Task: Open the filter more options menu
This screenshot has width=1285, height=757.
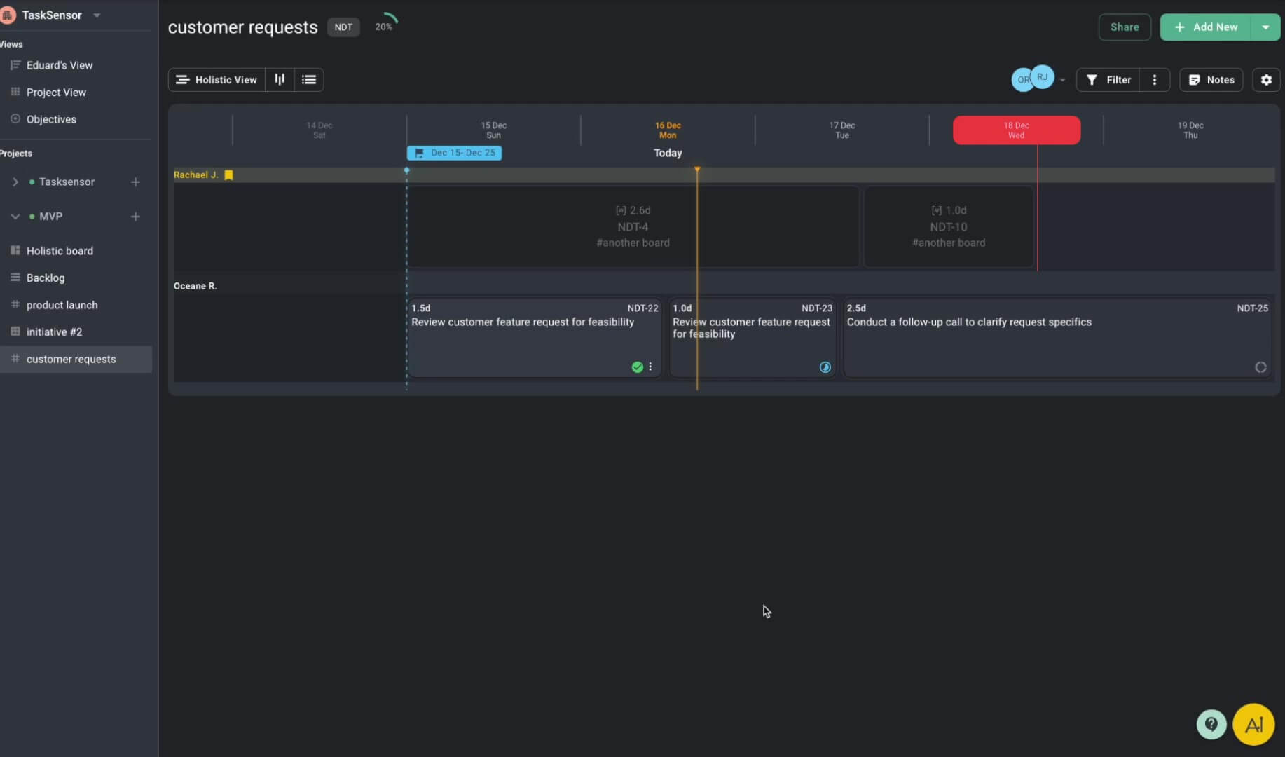Action: click(x=1155, y=80)
